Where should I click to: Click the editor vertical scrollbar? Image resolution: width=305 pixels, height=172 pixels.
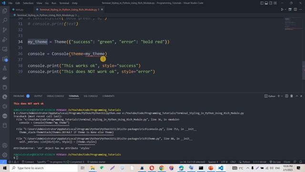click(x=304, y=70)
